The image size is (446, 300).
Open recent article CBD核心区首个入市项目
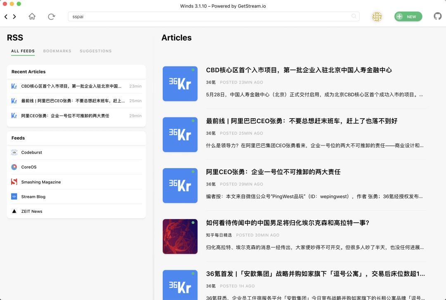[76, 86]
